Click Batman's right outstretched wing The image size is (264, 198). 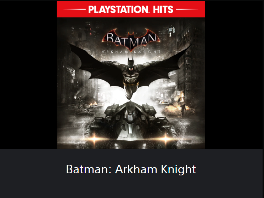coord(165,65)
